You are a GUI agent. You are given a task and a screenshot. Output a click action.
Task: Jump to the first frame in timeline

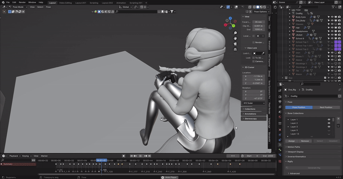[x=132, y=156]
